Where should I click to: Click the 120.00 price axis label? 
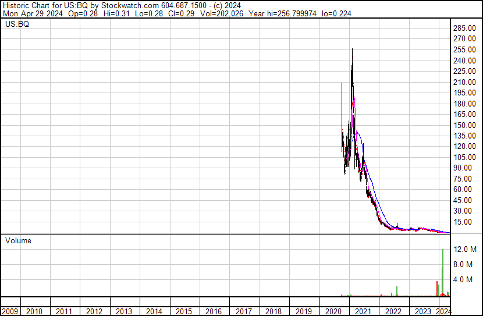point(464,146)
